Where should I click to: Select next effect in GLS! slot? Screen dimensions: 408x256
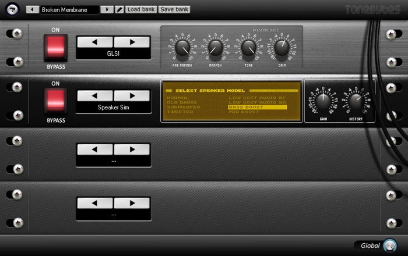pos(132,42)
